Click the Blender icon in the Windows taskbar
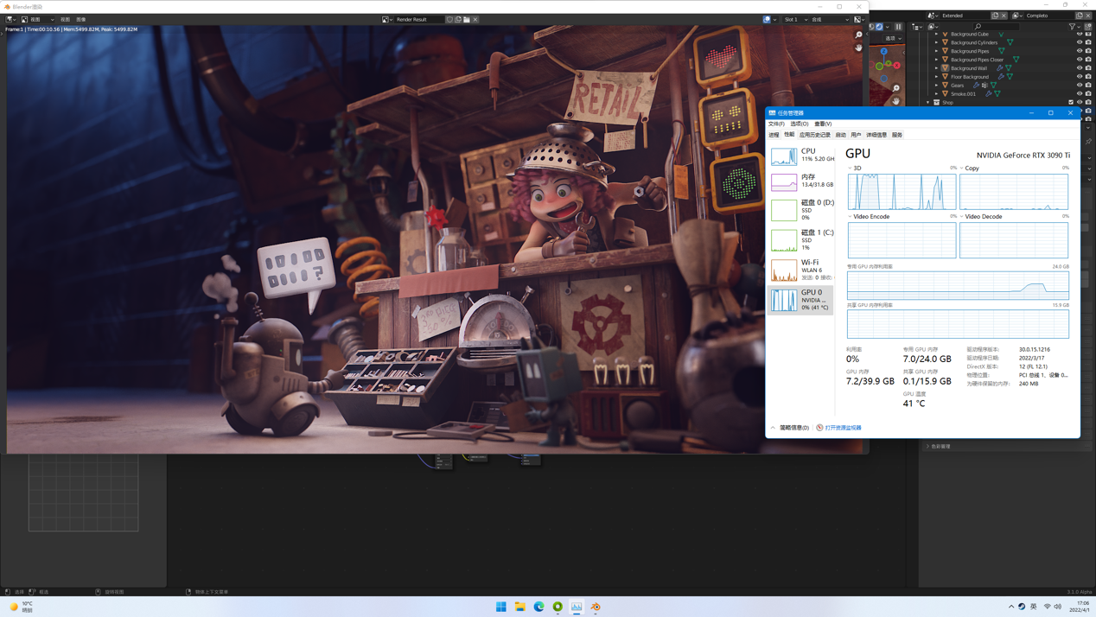 click(x=596, y=607)
